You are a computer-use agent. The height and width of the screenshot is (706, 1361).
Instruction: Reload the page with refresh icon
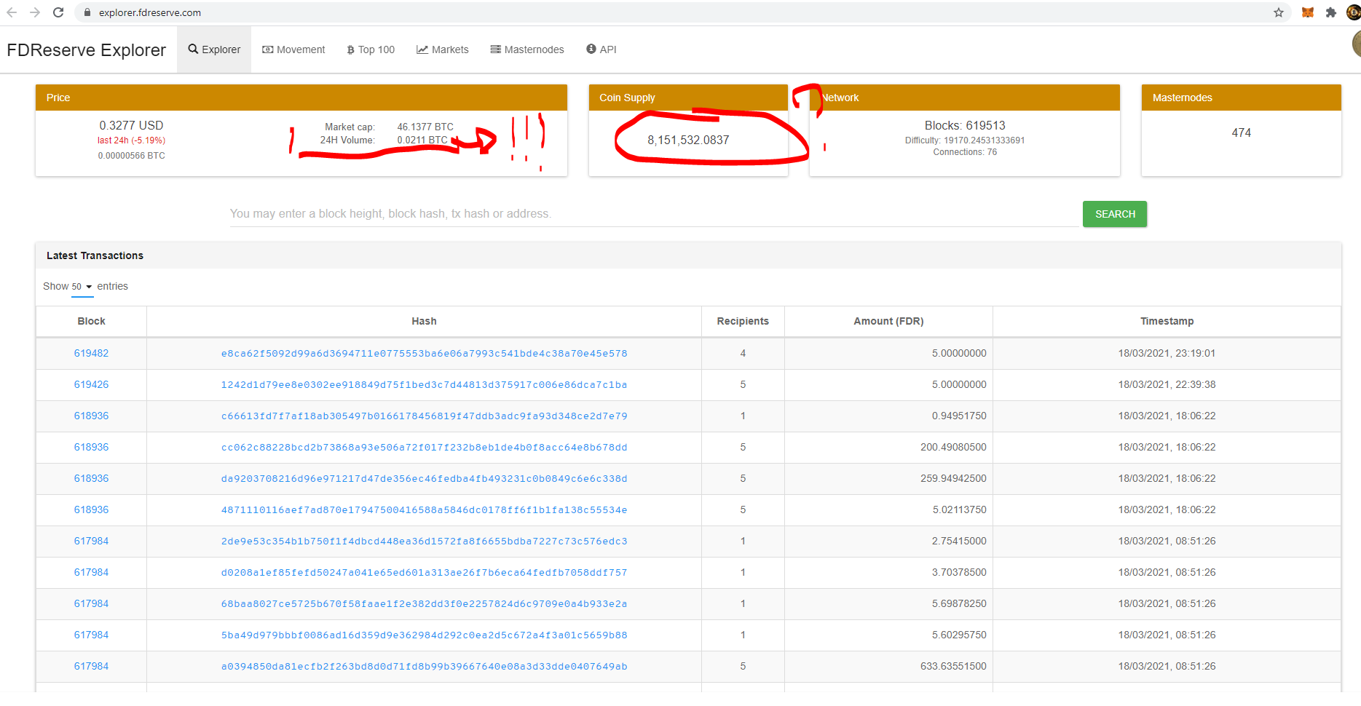[58, 12]
